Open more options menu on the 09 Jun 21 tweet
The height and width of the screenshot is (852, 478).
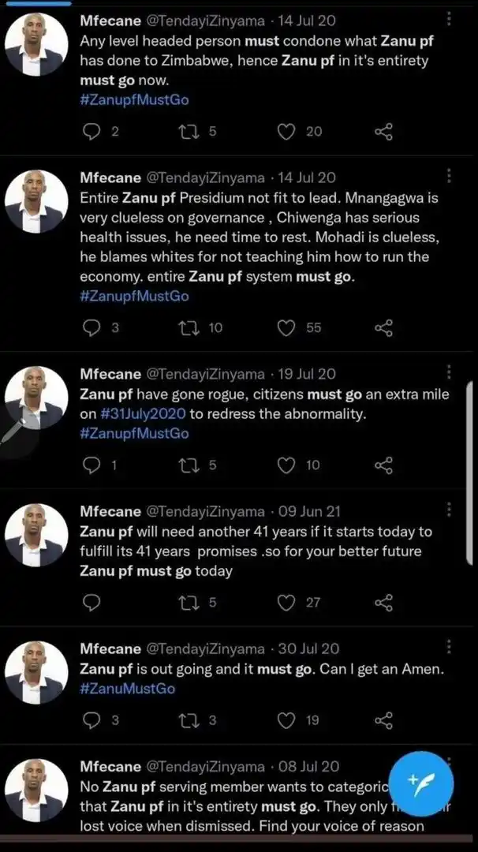coord(449,510)
